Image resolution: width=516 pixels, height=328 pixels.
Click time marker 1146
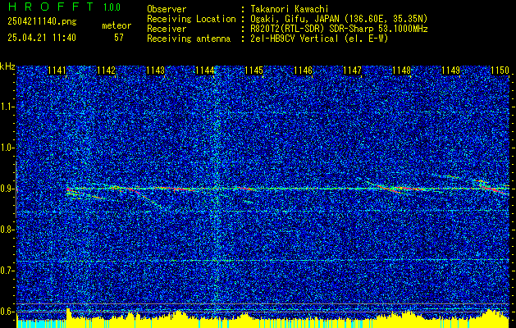click(303, 71)
